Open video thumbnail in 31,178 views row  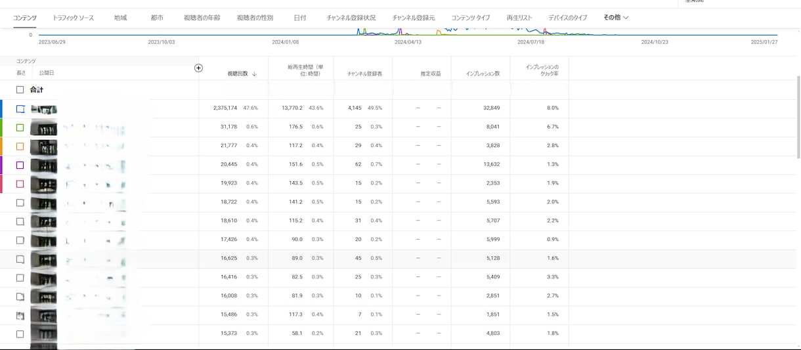43,127
